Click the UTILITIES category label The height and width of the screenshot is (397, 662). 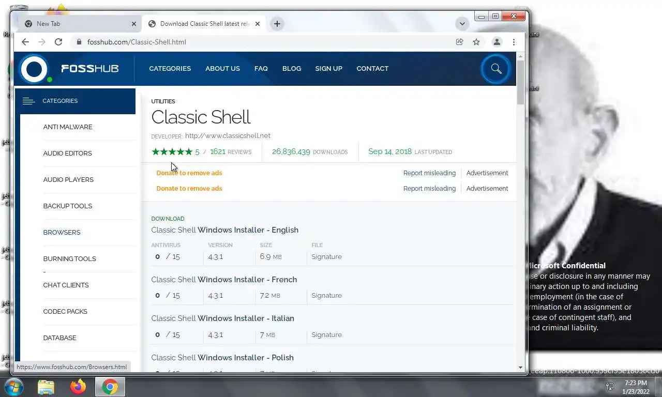tap(163, 101)
